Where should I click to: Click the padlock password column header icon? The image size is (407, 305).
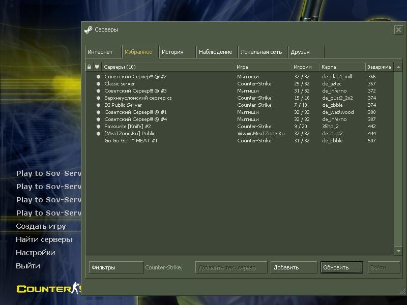pyautogui.click(x=90, y=67)
